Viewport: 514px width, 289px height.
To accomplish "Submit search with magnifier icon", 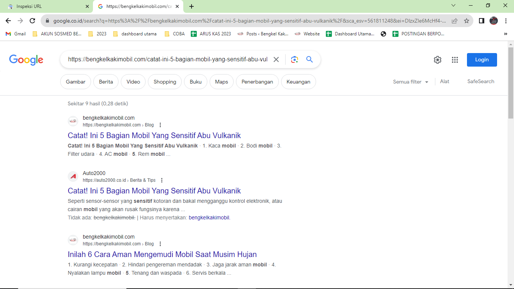I will point(309,59).
